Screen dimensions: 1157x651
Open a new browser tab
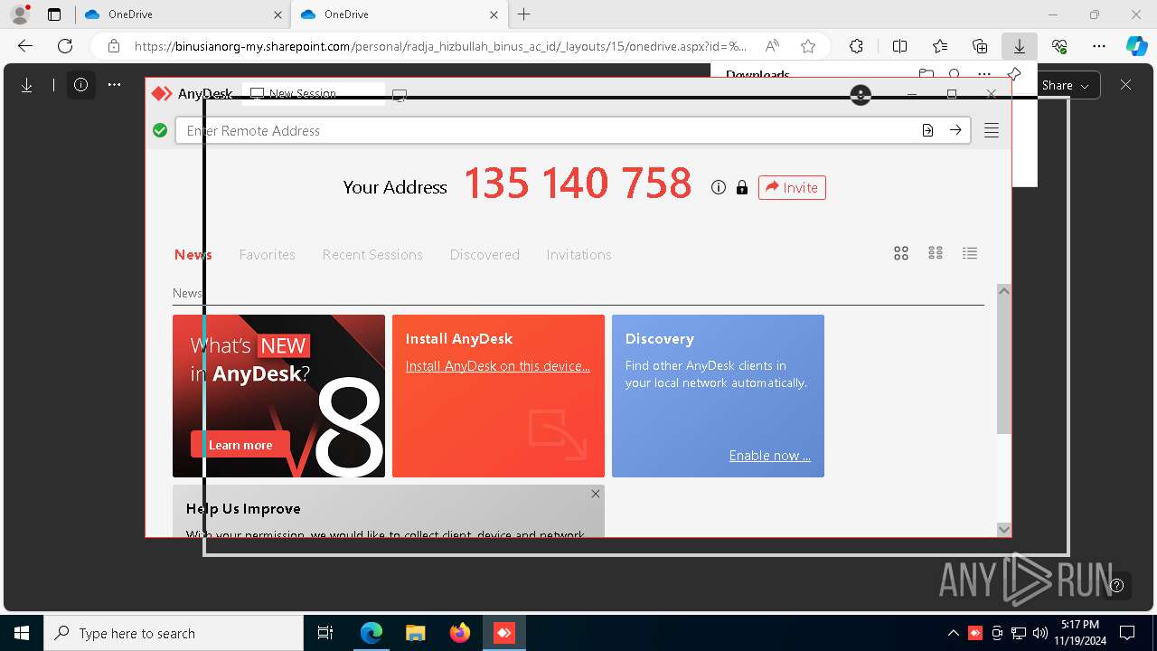tap(524, 14)
